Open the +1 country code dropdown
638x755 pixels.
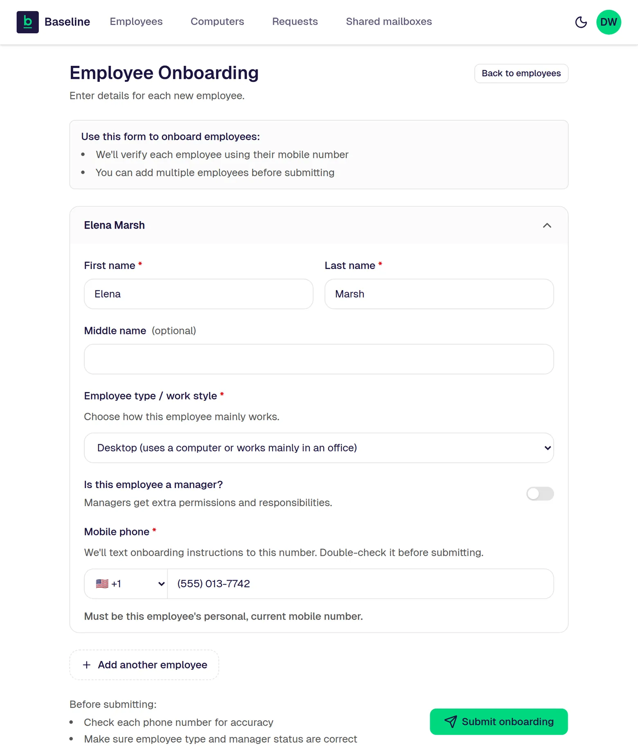click(126, 584)
